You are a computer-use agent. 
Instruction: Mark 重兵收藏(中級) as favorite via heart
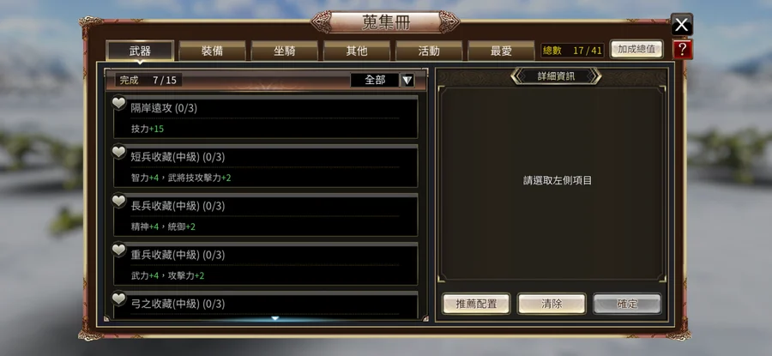(x=118, y=250)
